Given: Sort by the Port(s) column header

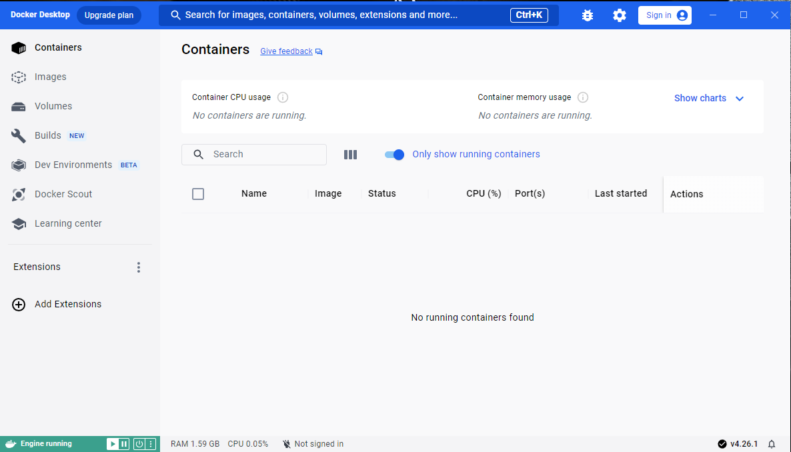Looking at the screenshot, I should [530, 194].
